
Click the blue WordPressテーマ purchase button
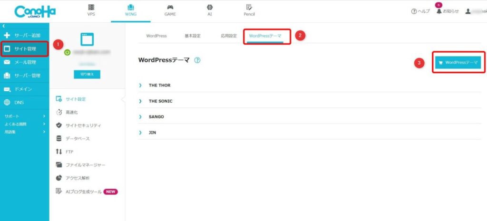click(x=458, y=62)
